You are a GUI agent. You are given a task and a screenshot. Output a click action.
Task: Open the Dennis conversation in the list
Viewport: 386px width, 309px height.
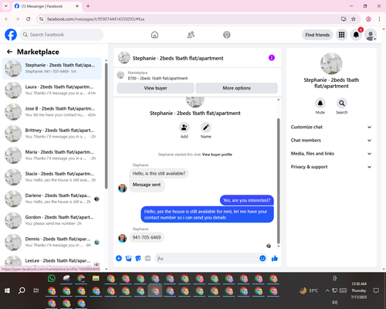click(x=52, y=242)
